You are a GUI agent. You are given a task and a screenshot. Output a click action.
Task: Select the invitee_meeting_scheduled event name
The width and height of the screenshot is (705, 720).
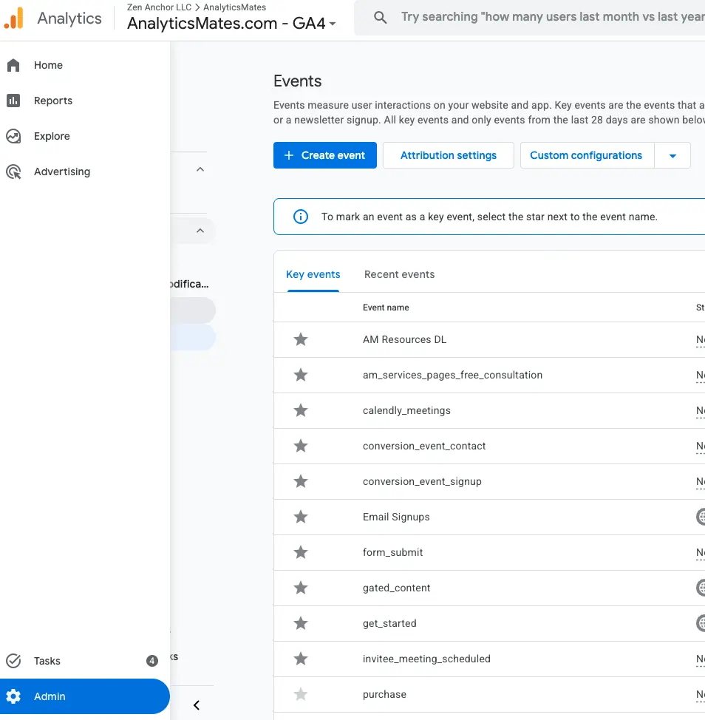coord(426,659)
